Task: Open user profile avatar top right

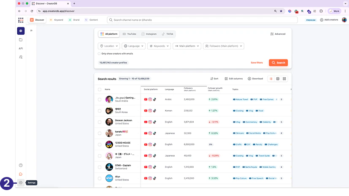Action: pyautogui.click(x=344, y=20)
